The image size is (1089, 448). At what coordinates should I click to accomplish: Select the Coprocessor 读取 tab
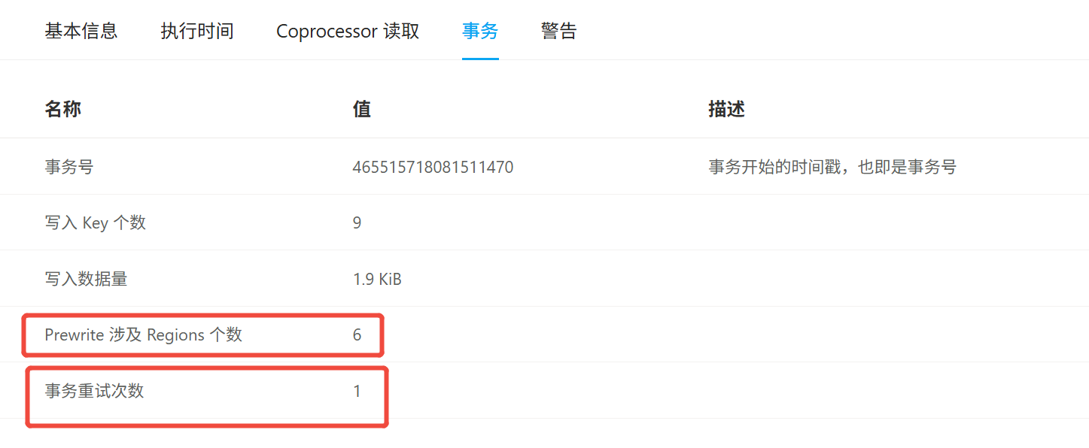[x=348, y=31]
